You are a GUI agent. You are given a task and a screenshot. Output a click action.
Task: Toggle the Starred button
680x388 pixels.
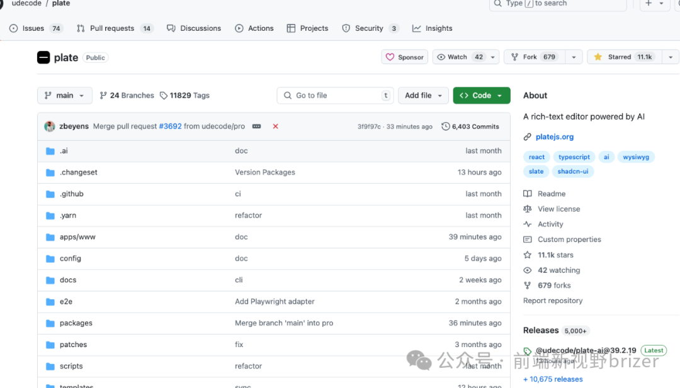pos(625,57)
